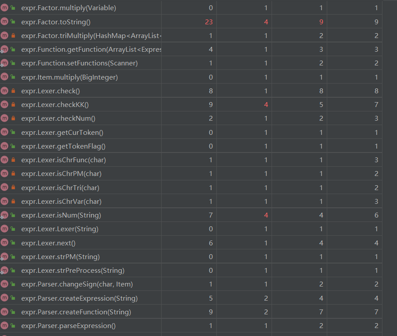Select row expr.Factor.multiply(Variable)

[191, 8]
